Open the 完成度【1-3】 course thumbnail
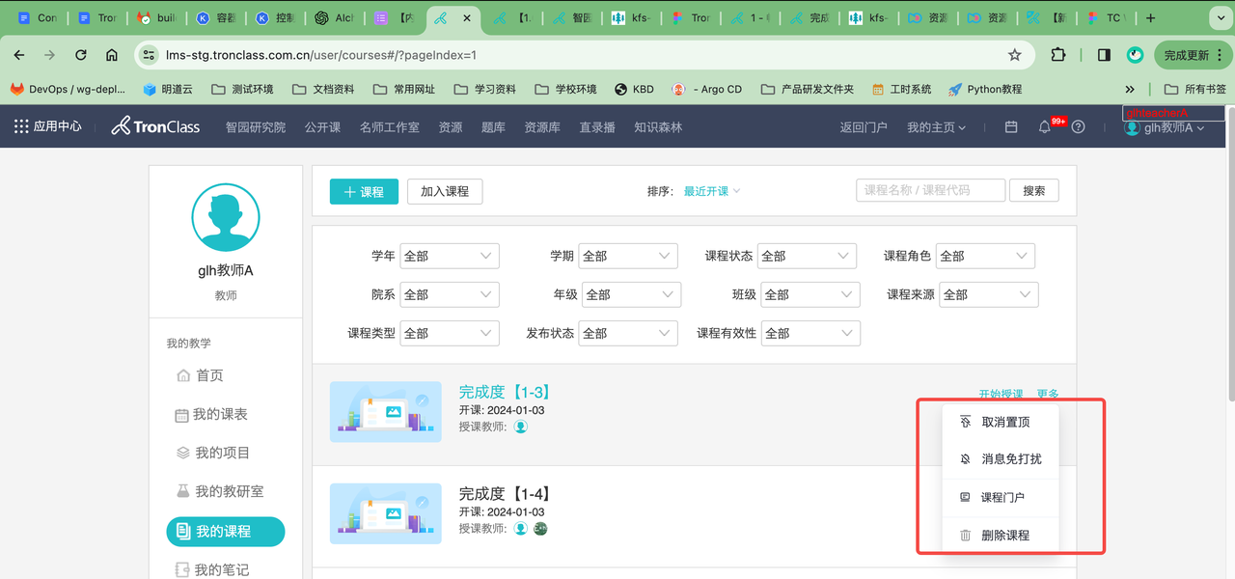The width and height of the screenshot is (1235, 579). pos(386,411)
